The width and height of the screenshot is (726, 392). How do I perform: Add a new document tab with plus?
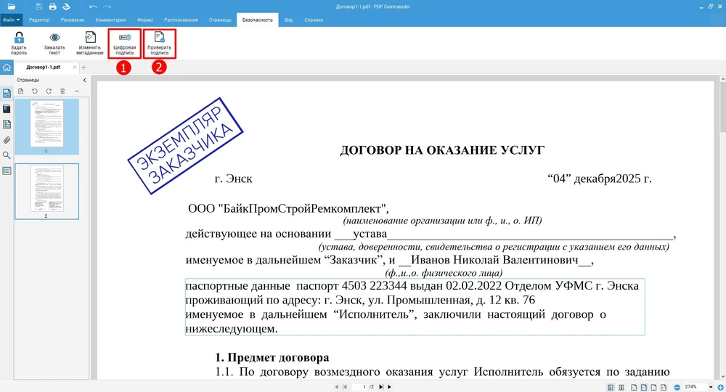tap(83, 67)
